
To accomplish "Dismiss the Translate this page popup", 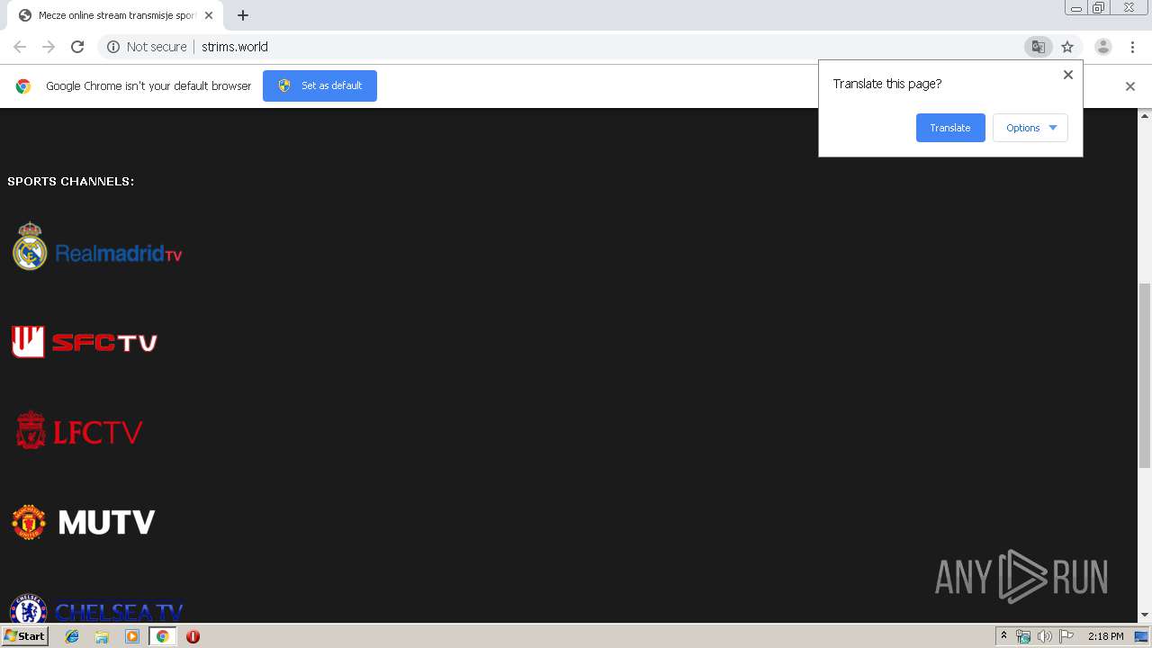I will point(1068,75).
